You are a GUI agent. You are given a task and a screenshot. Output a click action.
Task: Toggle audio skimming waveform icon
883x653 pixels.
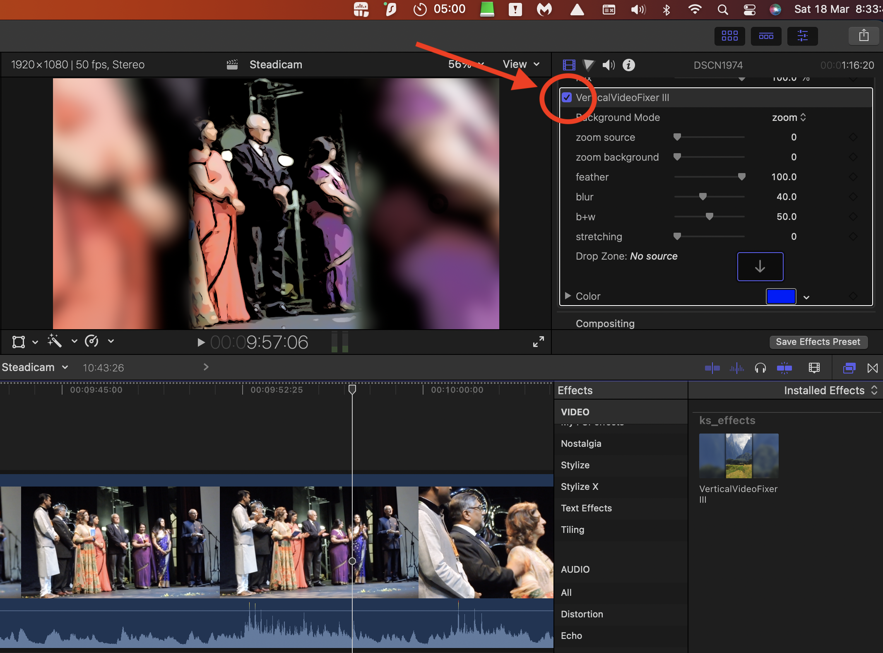(x=736, y=368)
